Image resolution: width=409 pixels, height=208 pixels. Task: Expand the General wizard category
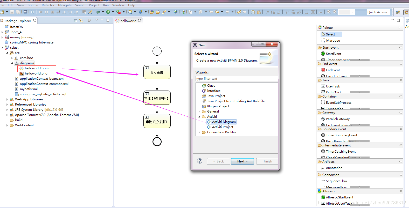point(199,112)
